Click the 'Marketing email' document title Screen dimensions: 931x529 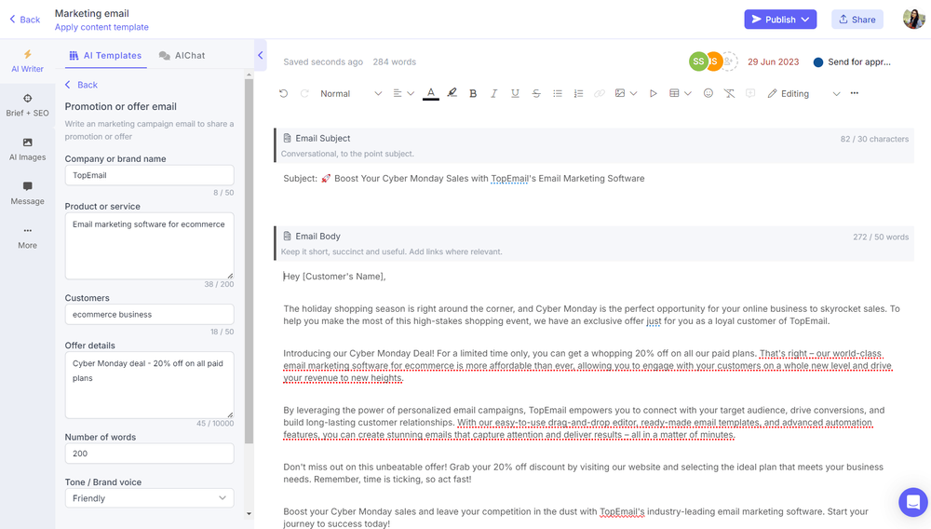(91, 13)
